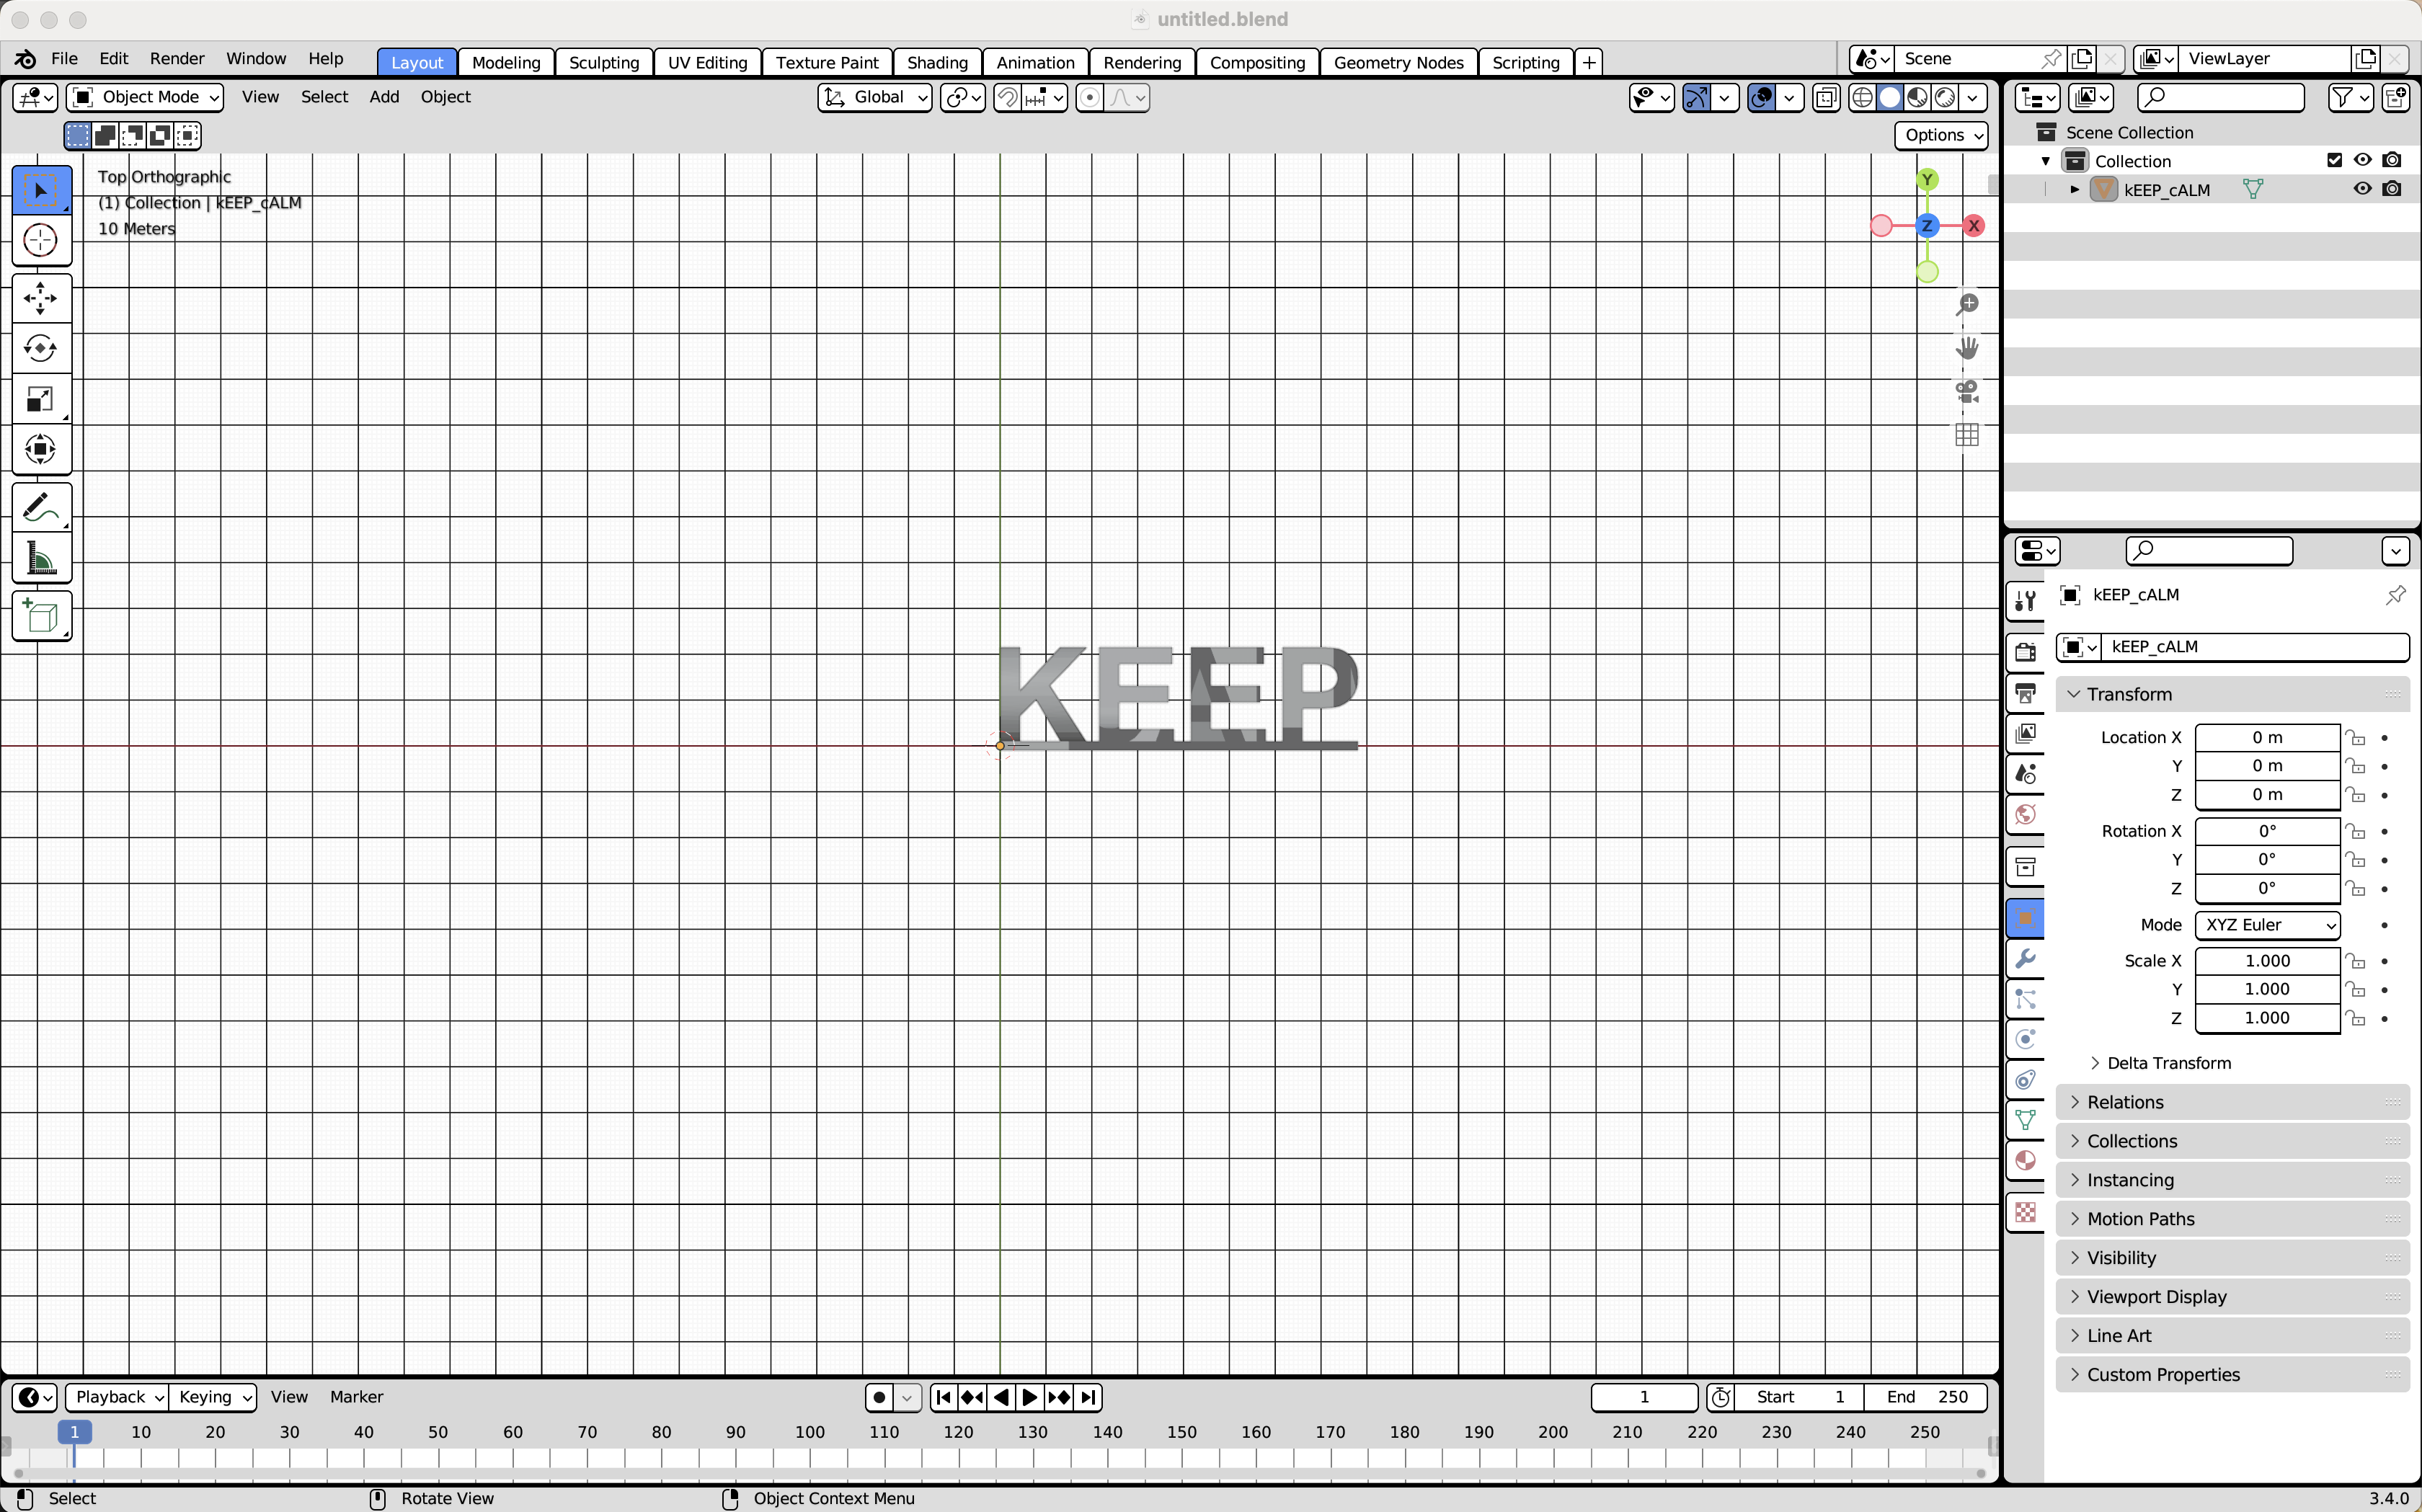Open the Modifier properties wrench tab
Image resolution: width=2422 pixels, height=1512 pixels.
[x=2026, y=958]
